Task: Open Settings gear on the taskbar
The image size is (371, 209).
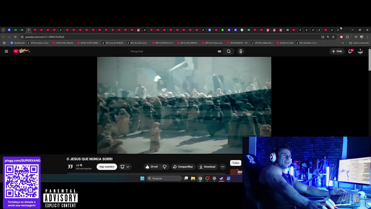Action: click(214, 179)
